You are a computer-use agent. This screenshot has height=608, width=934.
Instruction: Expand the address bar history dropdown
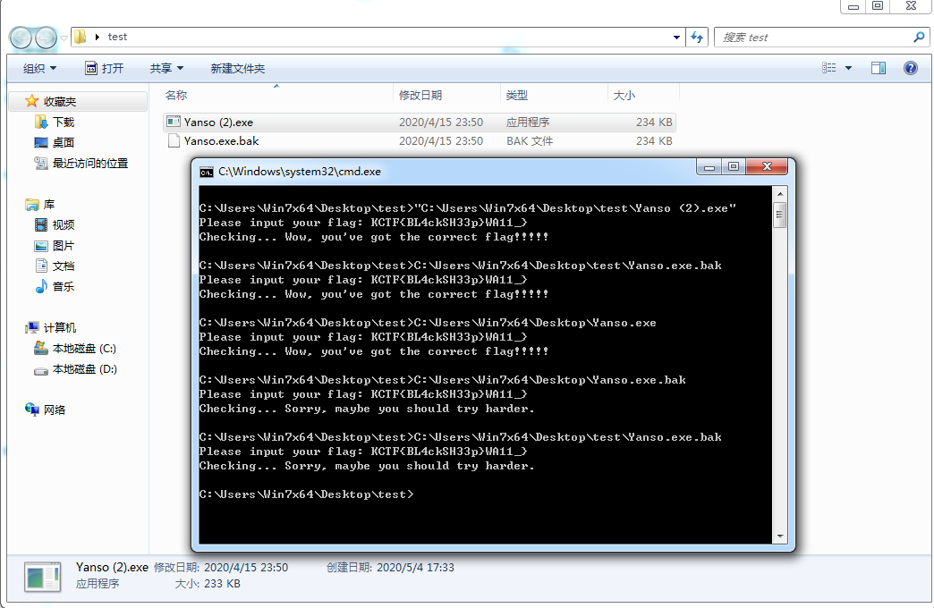676,37
